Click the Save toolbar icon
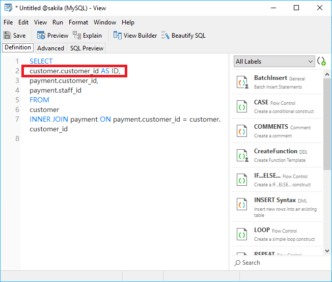 click(x=8, y=36)
